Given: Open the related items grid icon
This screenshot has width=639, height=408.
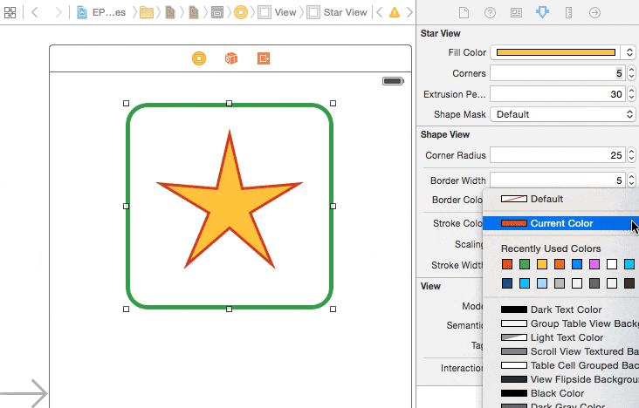Looking at the screenshot, I should click(x=10, y=12).
